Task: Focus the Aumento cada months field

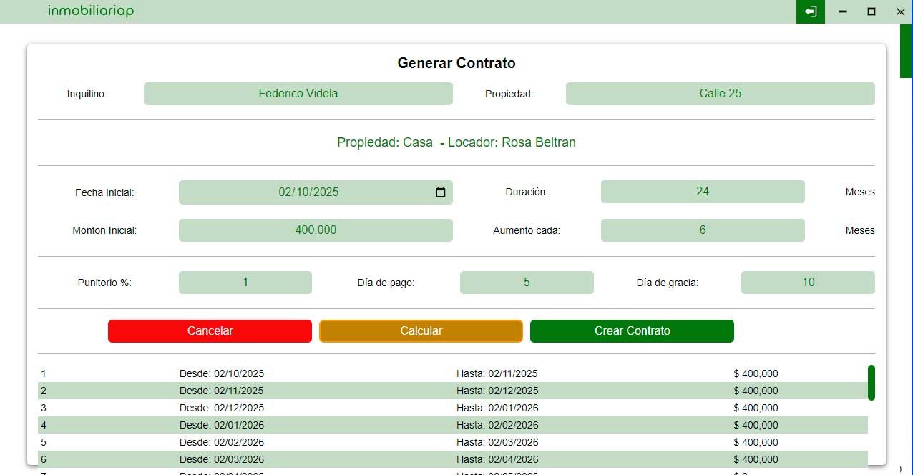Action: click(702, 230)
